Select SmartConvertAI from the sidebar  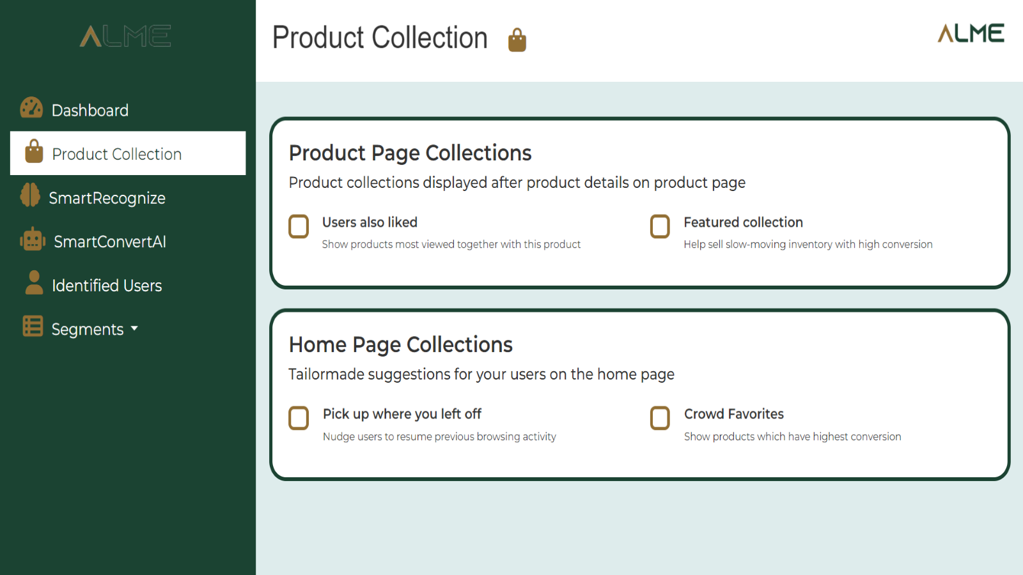coord(110,241)
